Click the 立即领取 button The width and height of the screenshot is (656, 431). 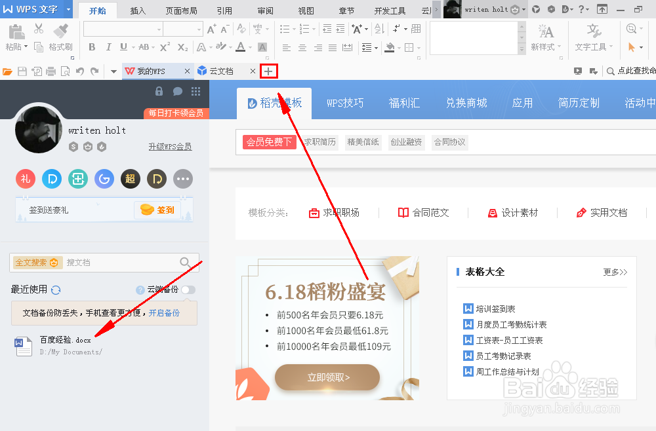(327, 377)
